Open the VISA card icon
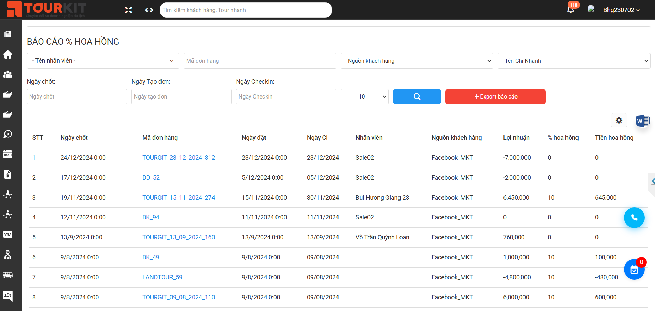The width and height of the screenshot is (655, 311). coord(8,234)
